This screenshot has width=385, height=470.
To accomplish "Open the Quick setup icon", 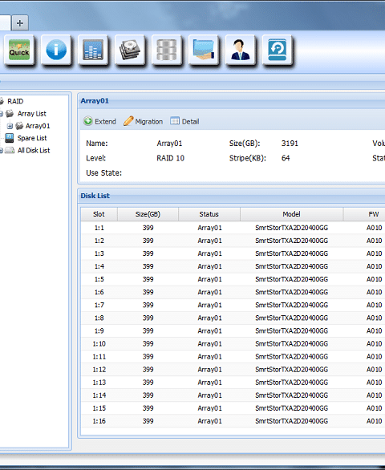I will (x=19, y=50).
